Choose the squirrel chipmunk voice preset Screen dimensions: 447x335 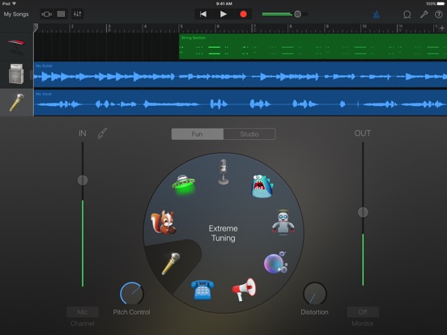[164, 223]
